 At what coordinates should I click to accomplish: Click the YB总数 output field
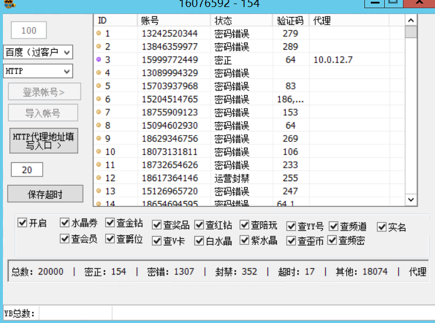(x=75, y=313)
